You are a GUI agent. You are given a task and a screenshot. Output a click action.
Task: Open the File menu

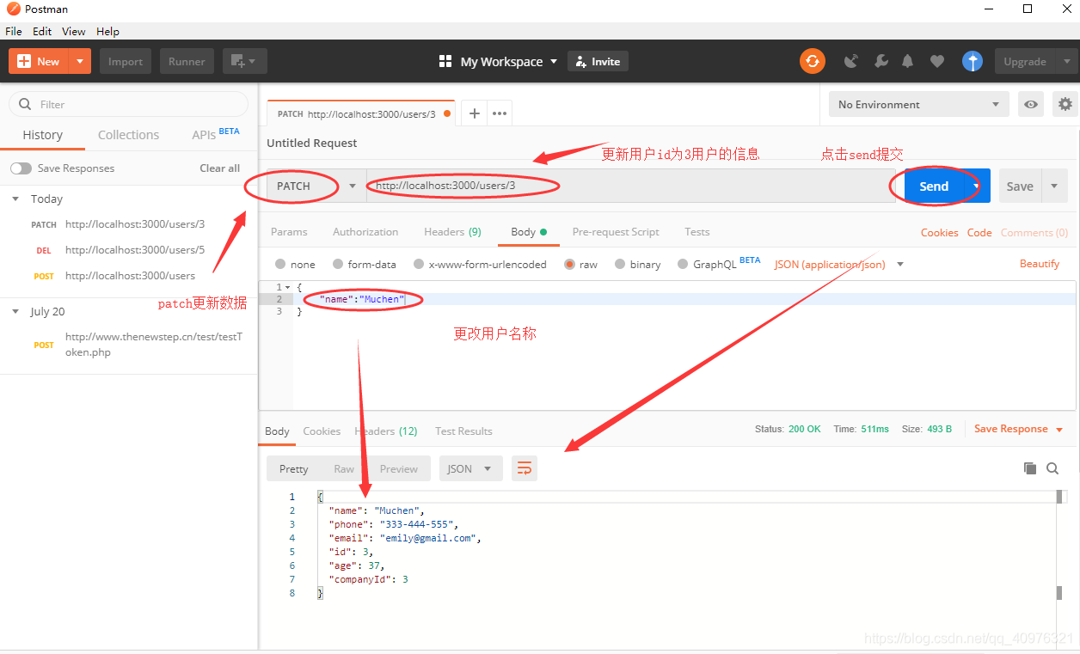point(14,31)
